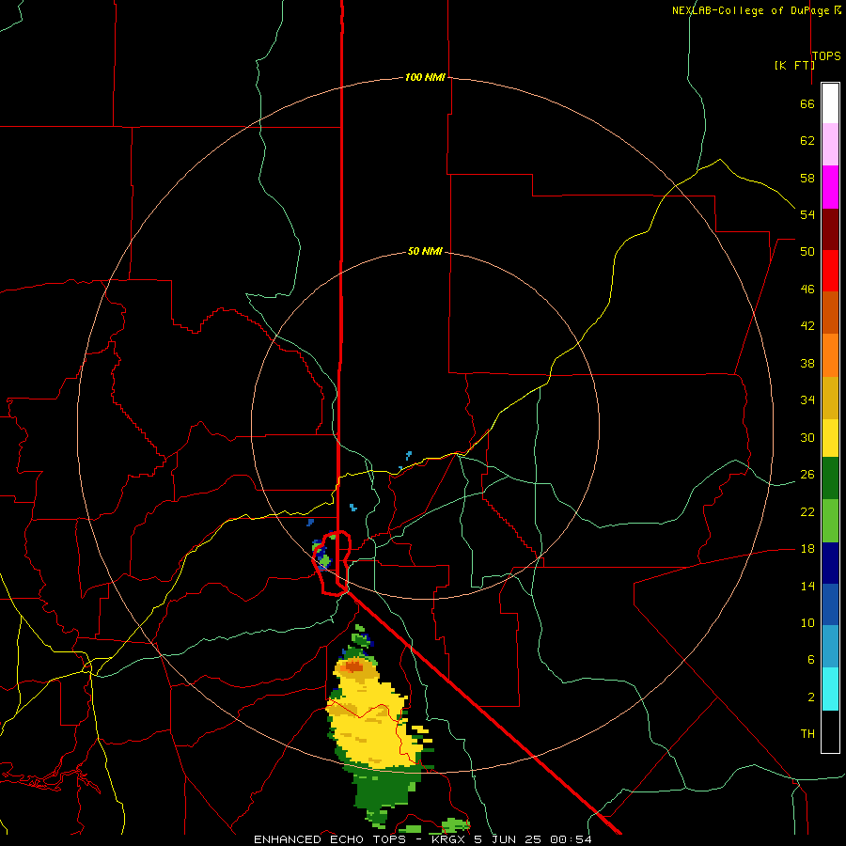
Task: Click the bright red 46-50 kft swatch
Action: click(x=830, y=271)
